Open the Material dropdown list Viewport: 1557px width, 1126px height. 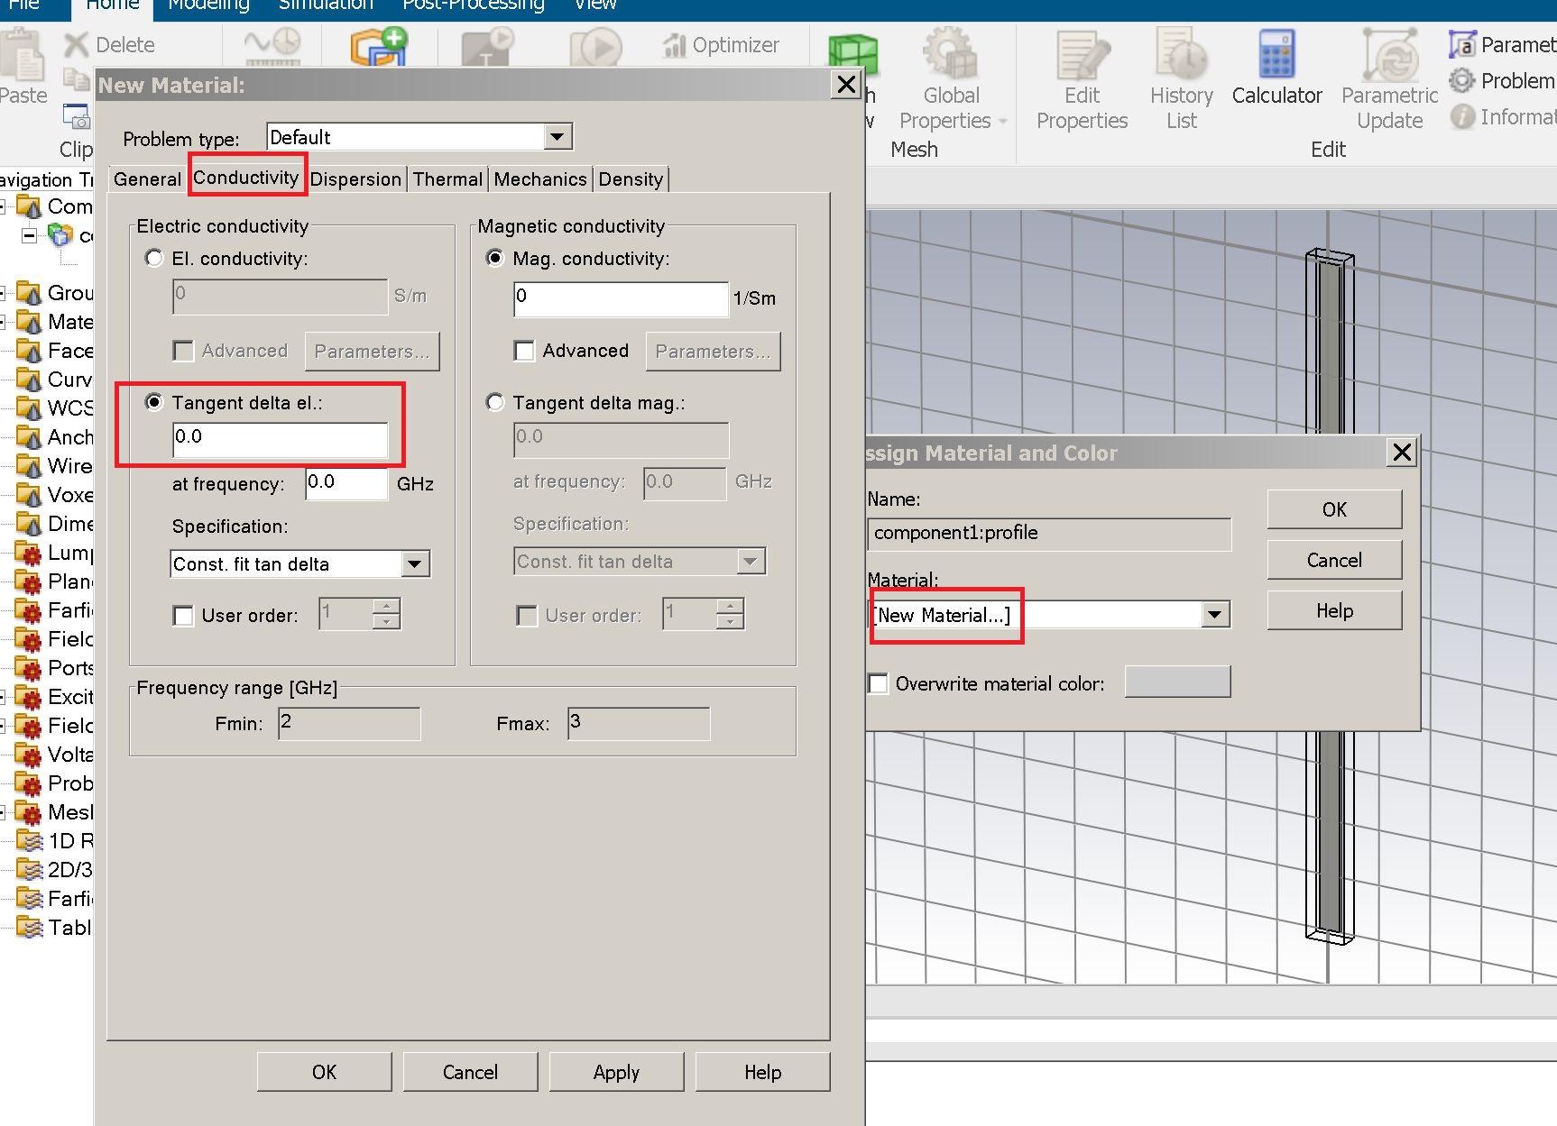coord(1214,615)
